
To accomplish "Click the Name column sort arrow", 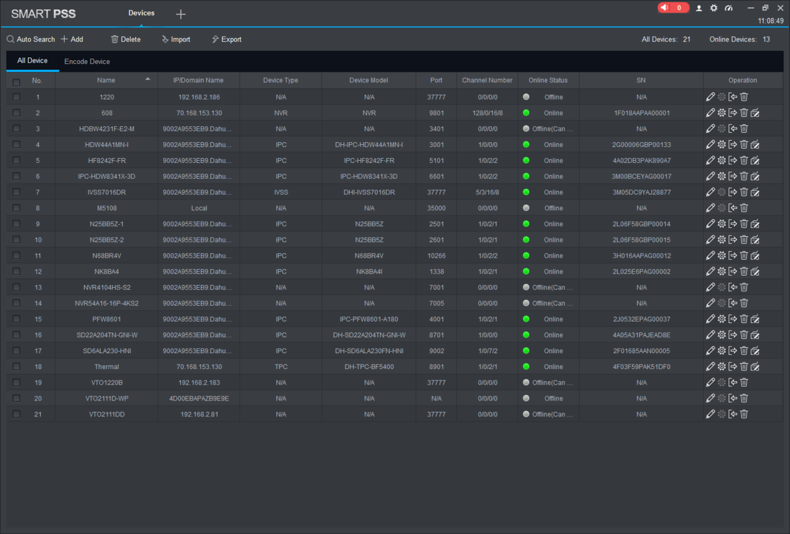I will point(147,79).
